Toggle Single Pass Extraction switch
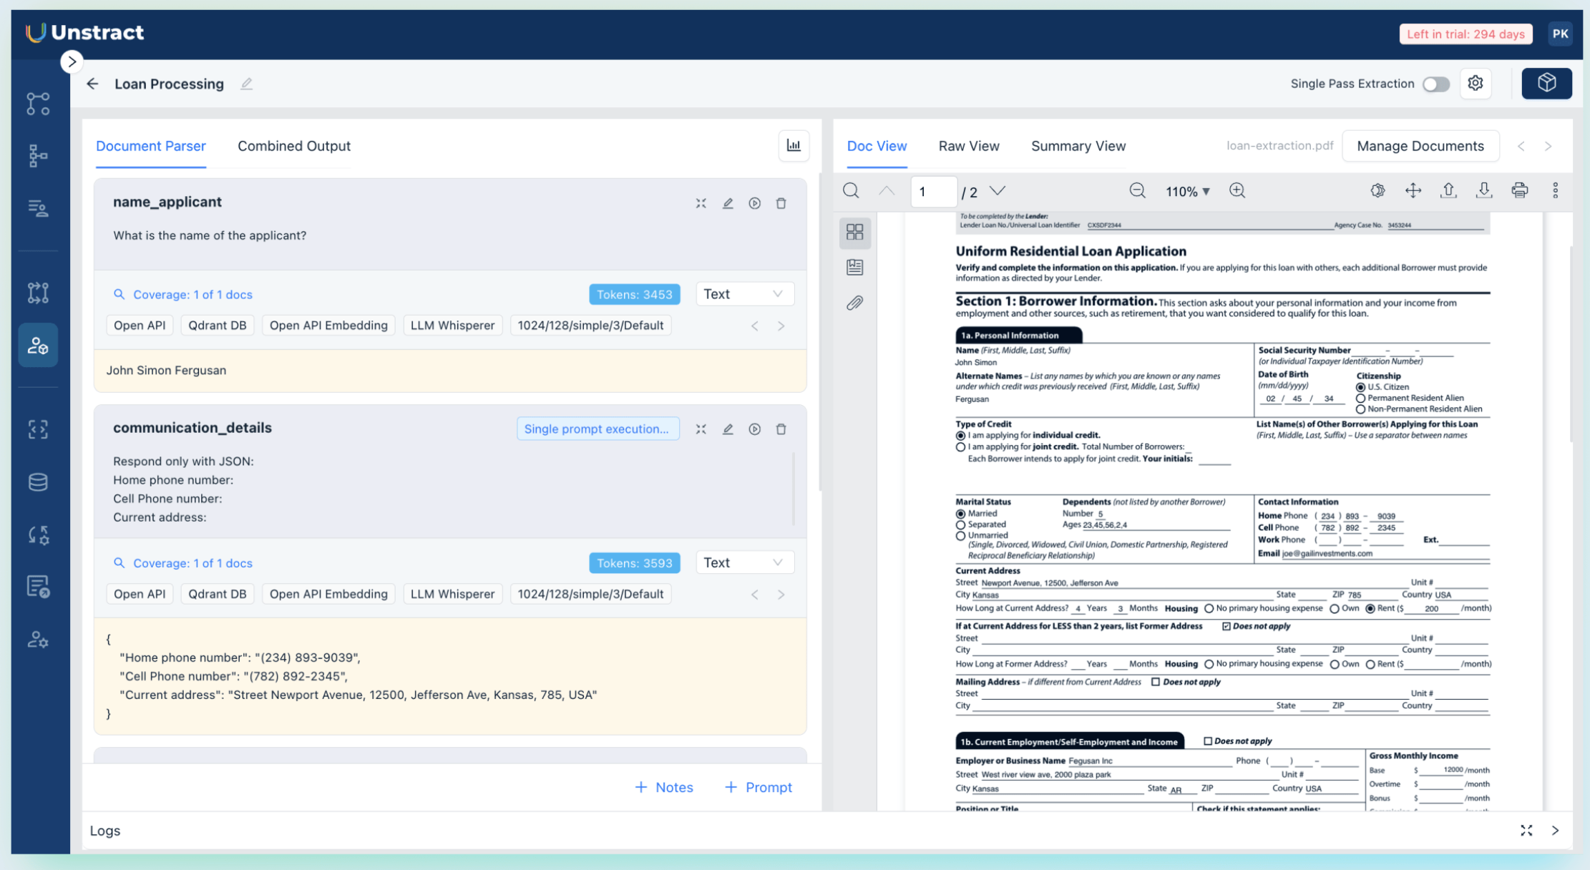Image resolution: width=1590 pixels, height=870 pixels. pos(1435,84)
